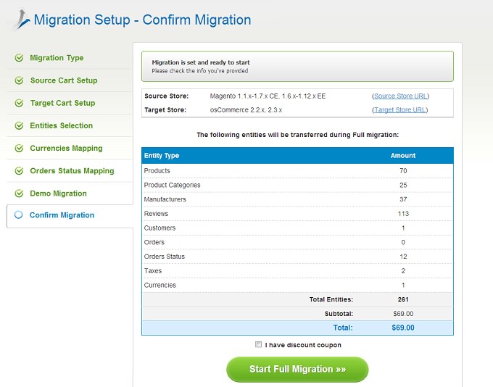Click the Product Categories amount 25

(x=403, y=186)
